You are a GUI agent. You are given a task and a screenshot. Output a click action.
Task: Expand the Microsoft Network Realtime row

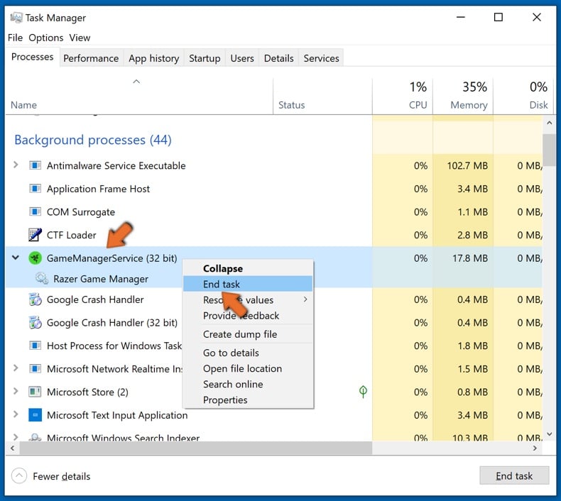click(x=16, y=368)
